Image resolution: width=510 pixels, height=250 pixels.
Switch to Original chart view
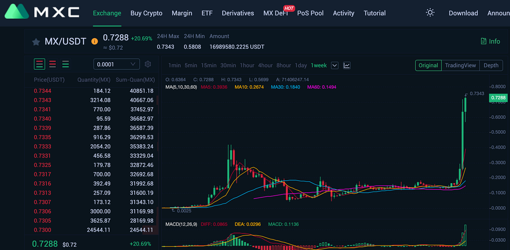click(428, 65)
